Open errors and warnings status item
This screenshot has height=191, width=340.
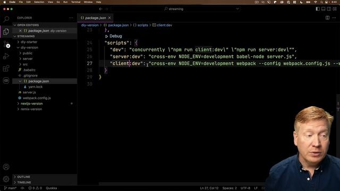click(x=35, y=188)
